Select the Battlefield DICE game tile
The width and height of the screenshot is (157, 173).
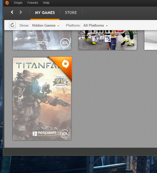coord(42,40)
